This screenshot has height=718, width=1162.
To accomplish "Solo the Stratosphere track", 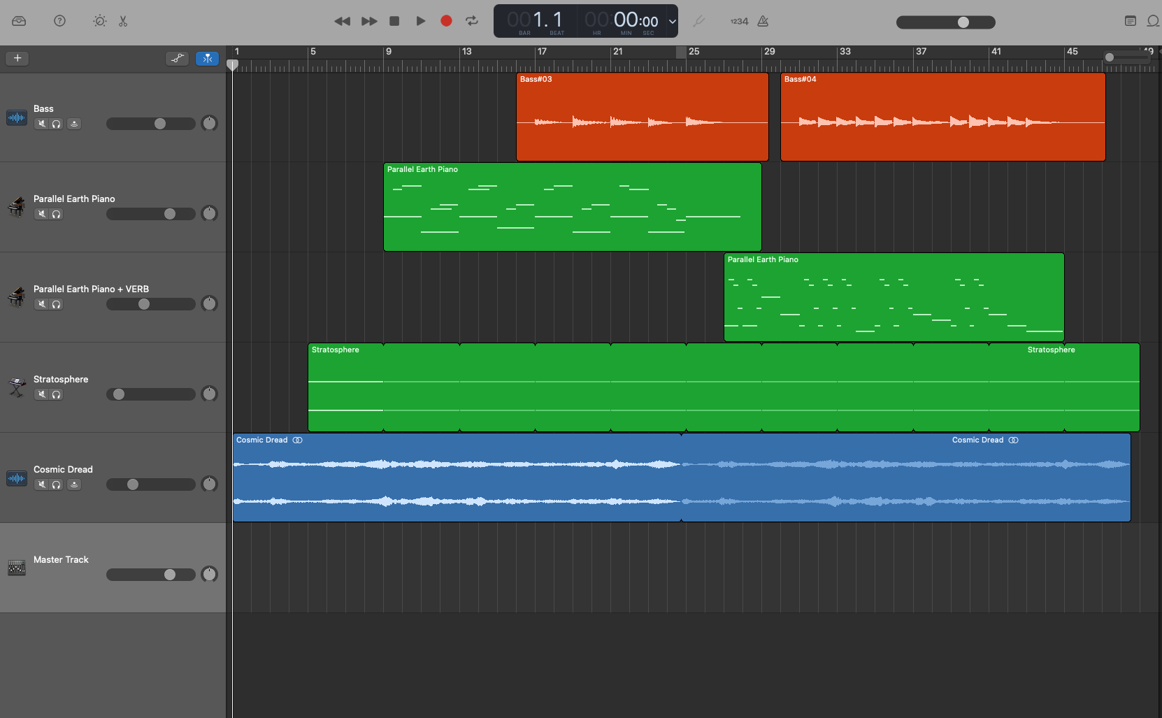I will [56, 394].
